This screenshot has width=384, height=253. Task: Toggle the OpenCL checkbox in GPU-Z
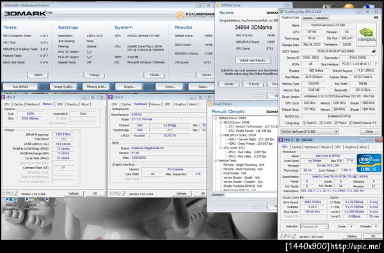305,122
